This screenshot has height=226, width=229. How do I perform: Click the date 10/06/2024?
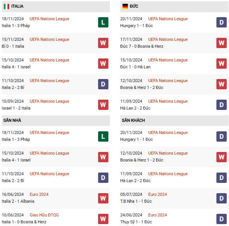[x=13, y=215]
